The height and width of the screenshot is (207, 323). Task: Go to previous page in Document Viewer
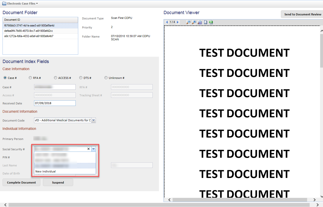(x=167, y=22)
